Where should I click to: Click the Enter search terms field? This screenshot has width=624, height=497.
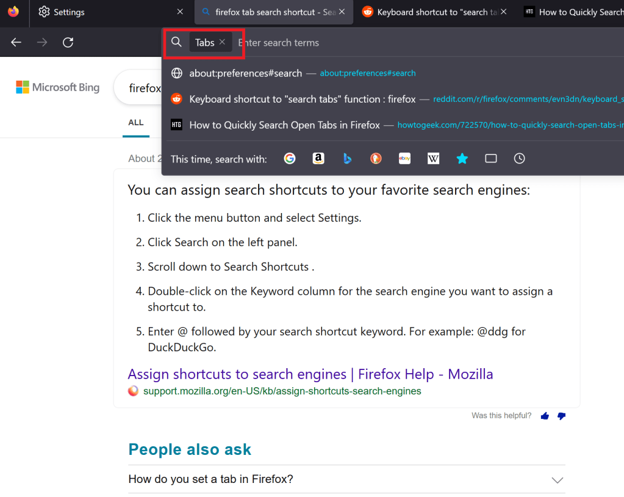pyautogui.click(x=366, y=43)
